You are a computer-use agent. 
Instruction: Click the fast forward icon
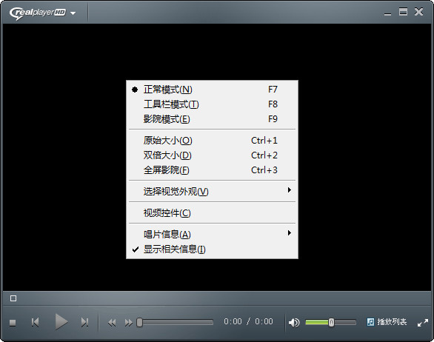[x=128, y=323]
